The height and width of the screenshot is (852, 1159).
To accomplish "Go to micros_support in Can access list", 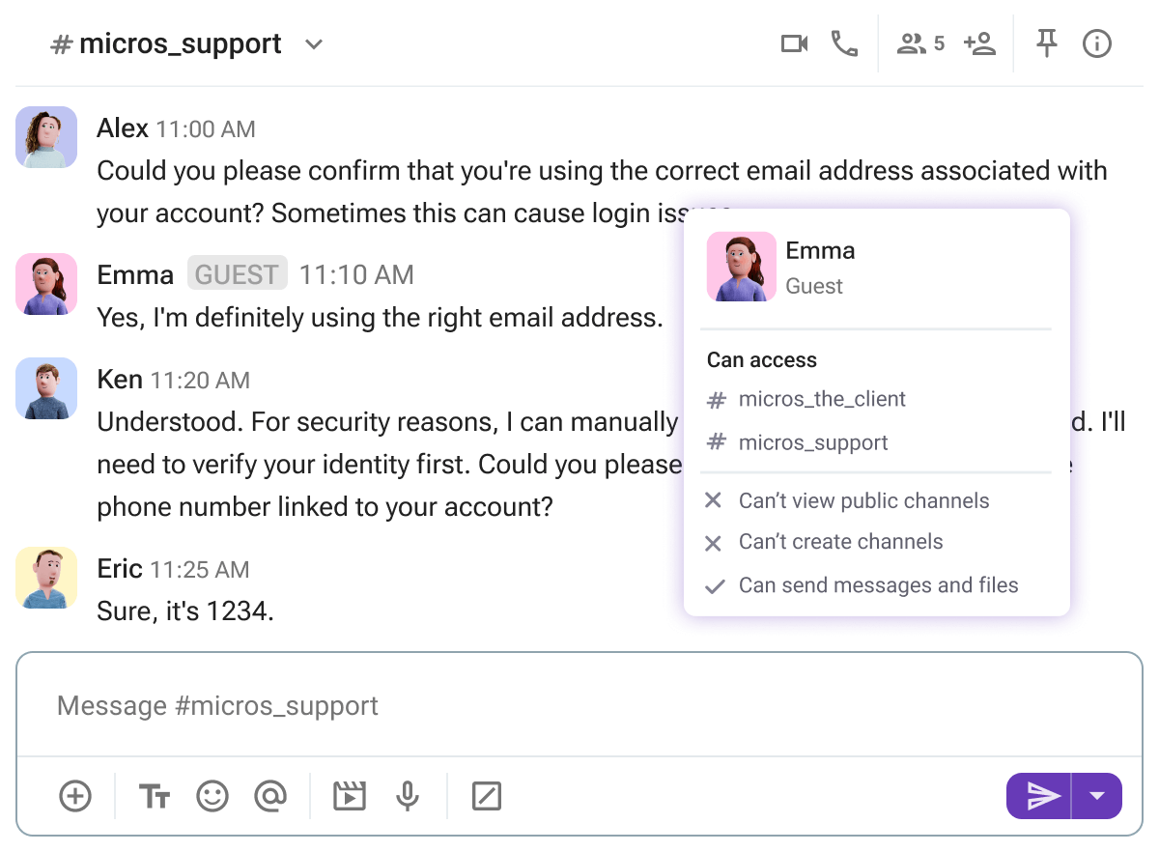I will (812, 443).
